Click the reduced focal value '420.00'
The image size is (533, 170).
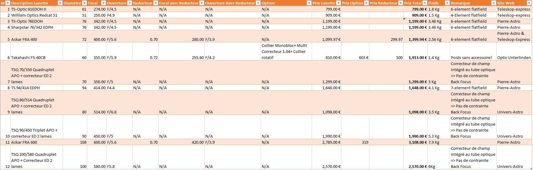pyautogui.click(x=198, y=142)
